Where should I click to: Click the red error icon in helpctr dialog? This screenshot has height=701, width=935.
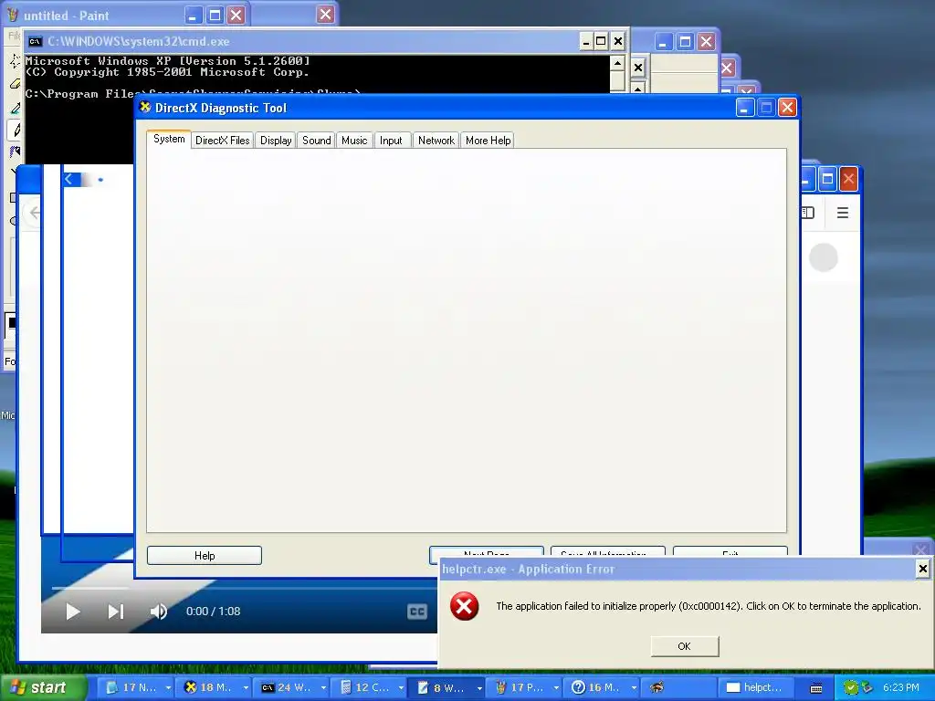coord(464,606)
